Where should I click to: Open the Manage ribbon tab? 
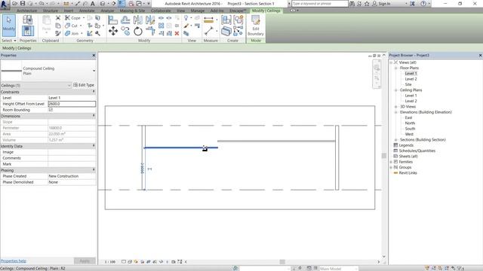point(198,11)
